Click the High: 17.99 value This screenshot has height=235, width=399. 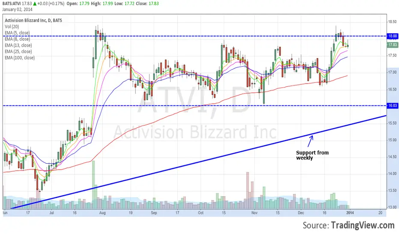click(x=102, y=3)
